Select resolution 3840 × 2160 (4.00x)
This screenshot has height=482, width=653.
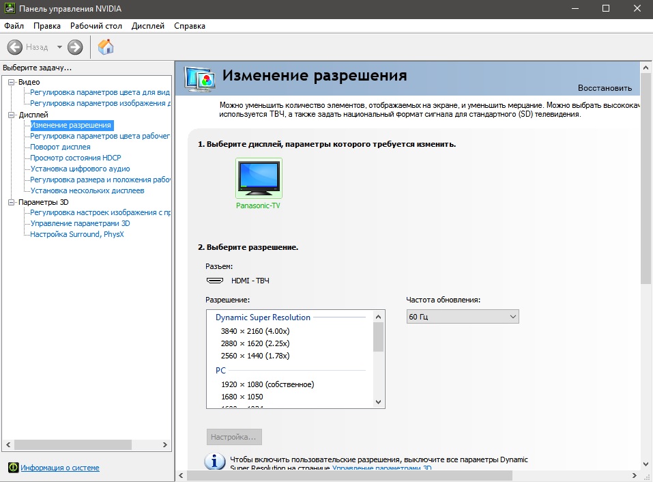pos(255,331)
